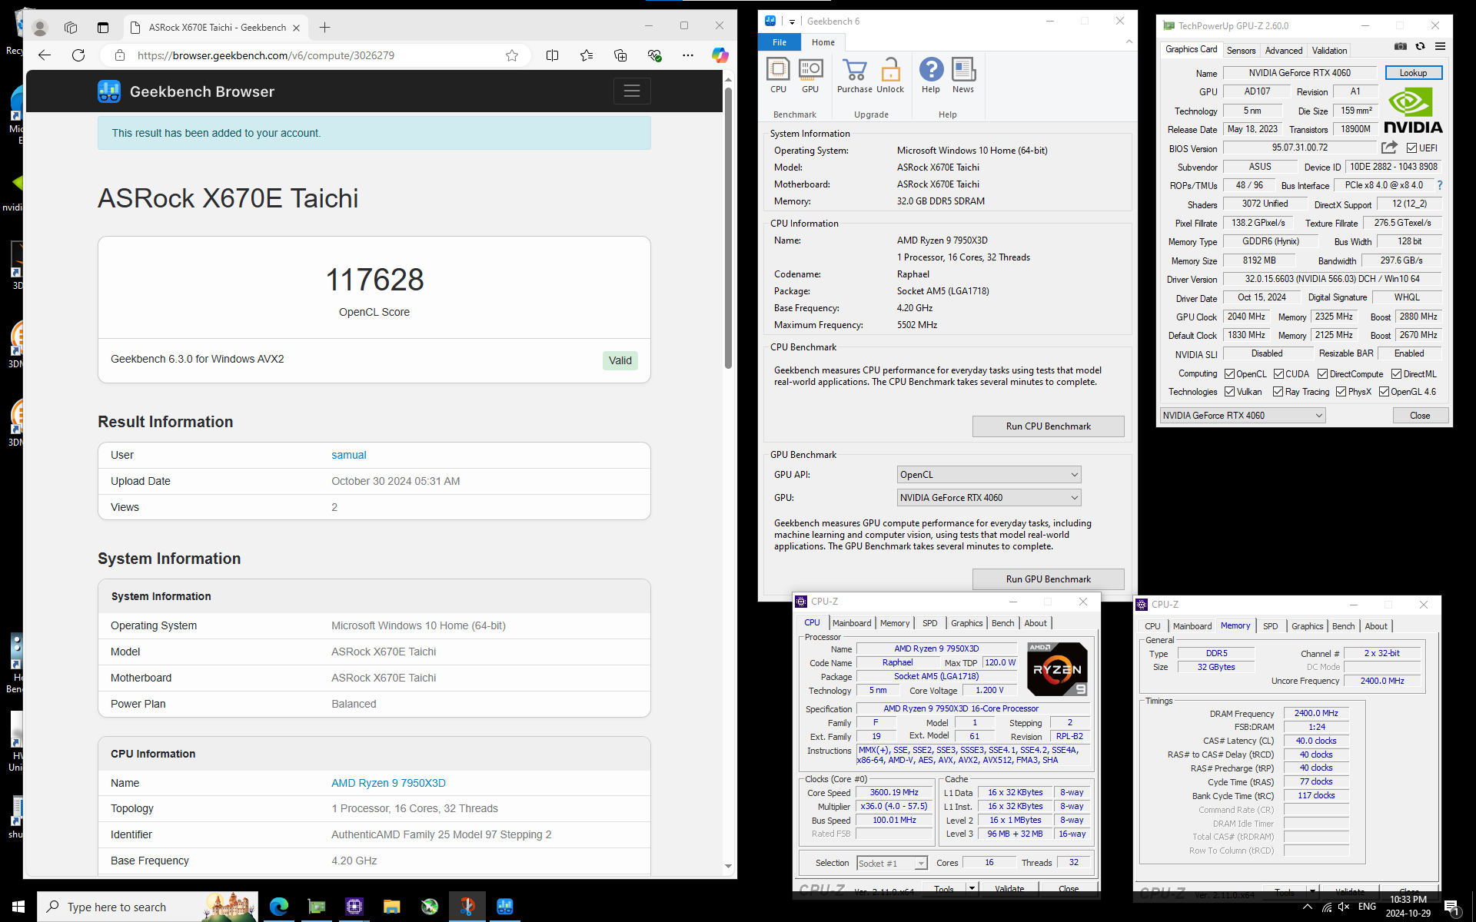The image size is (1476, 922).
Task: Toggle the CUDA checkbox in GPU-Z
Action: tap(1278, 374)
